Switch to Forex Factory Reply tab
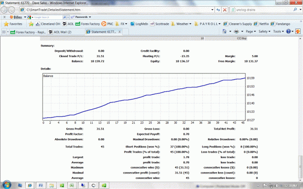The height and width of the screenshot is (189, 303). [x=28, y=32]
